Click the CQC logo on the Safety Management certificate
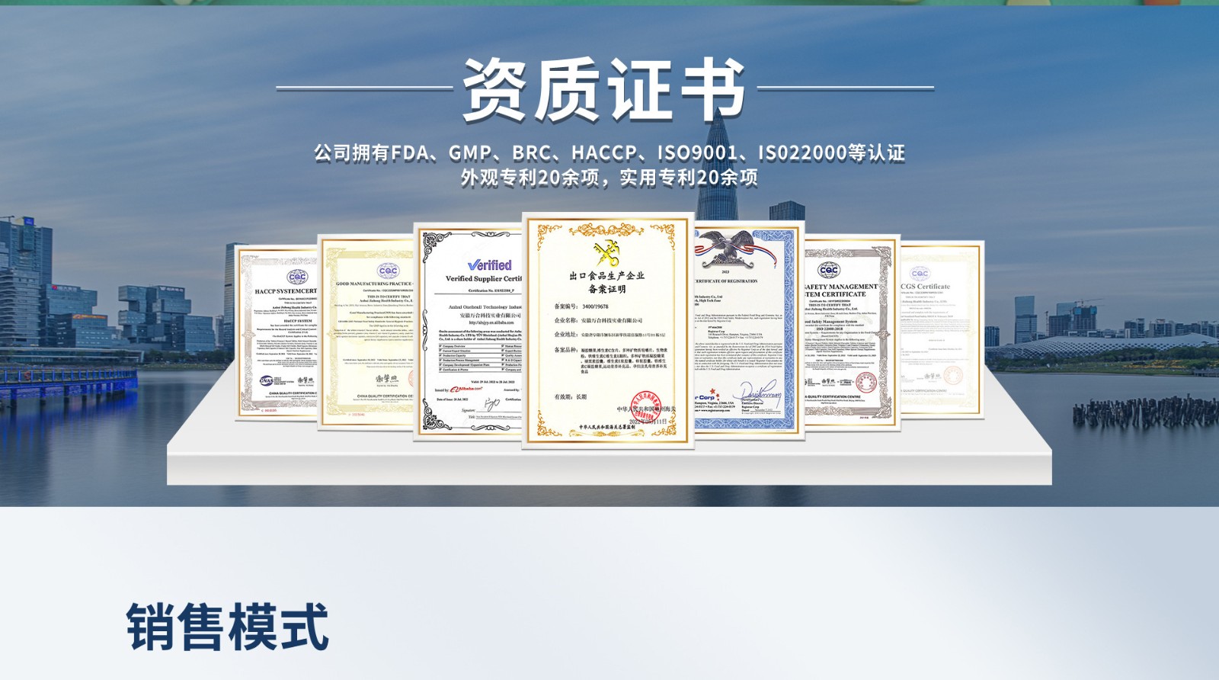 (829, 271)
